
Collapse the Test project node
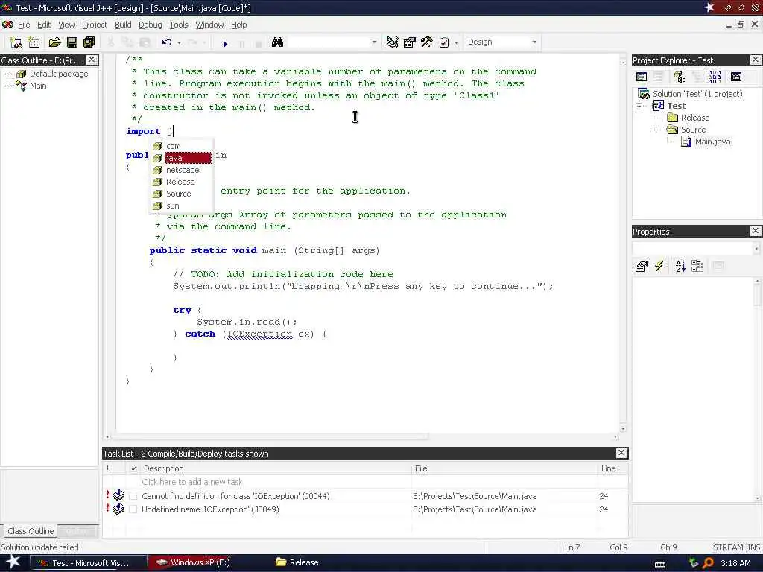pos(639,106)
